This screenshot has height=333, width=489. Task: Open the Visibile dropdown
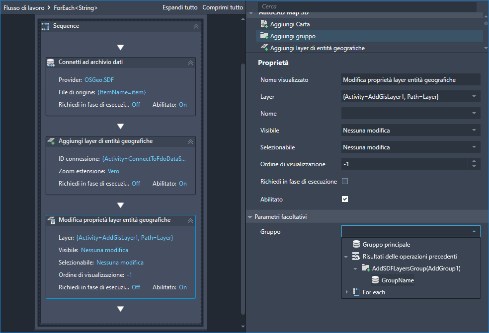(x=474, y=130)
